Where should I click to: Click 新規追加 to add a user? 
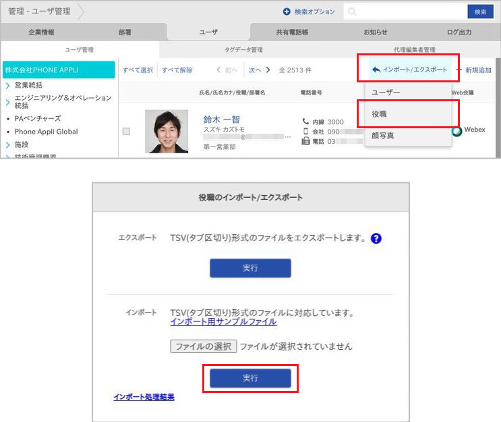(478, 70)
